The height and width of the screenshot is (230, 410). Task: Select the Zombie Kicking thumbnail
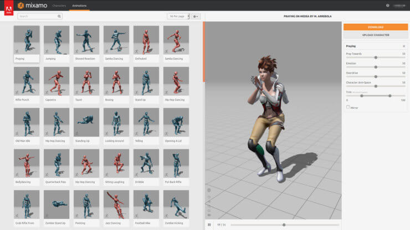(176, 205)
